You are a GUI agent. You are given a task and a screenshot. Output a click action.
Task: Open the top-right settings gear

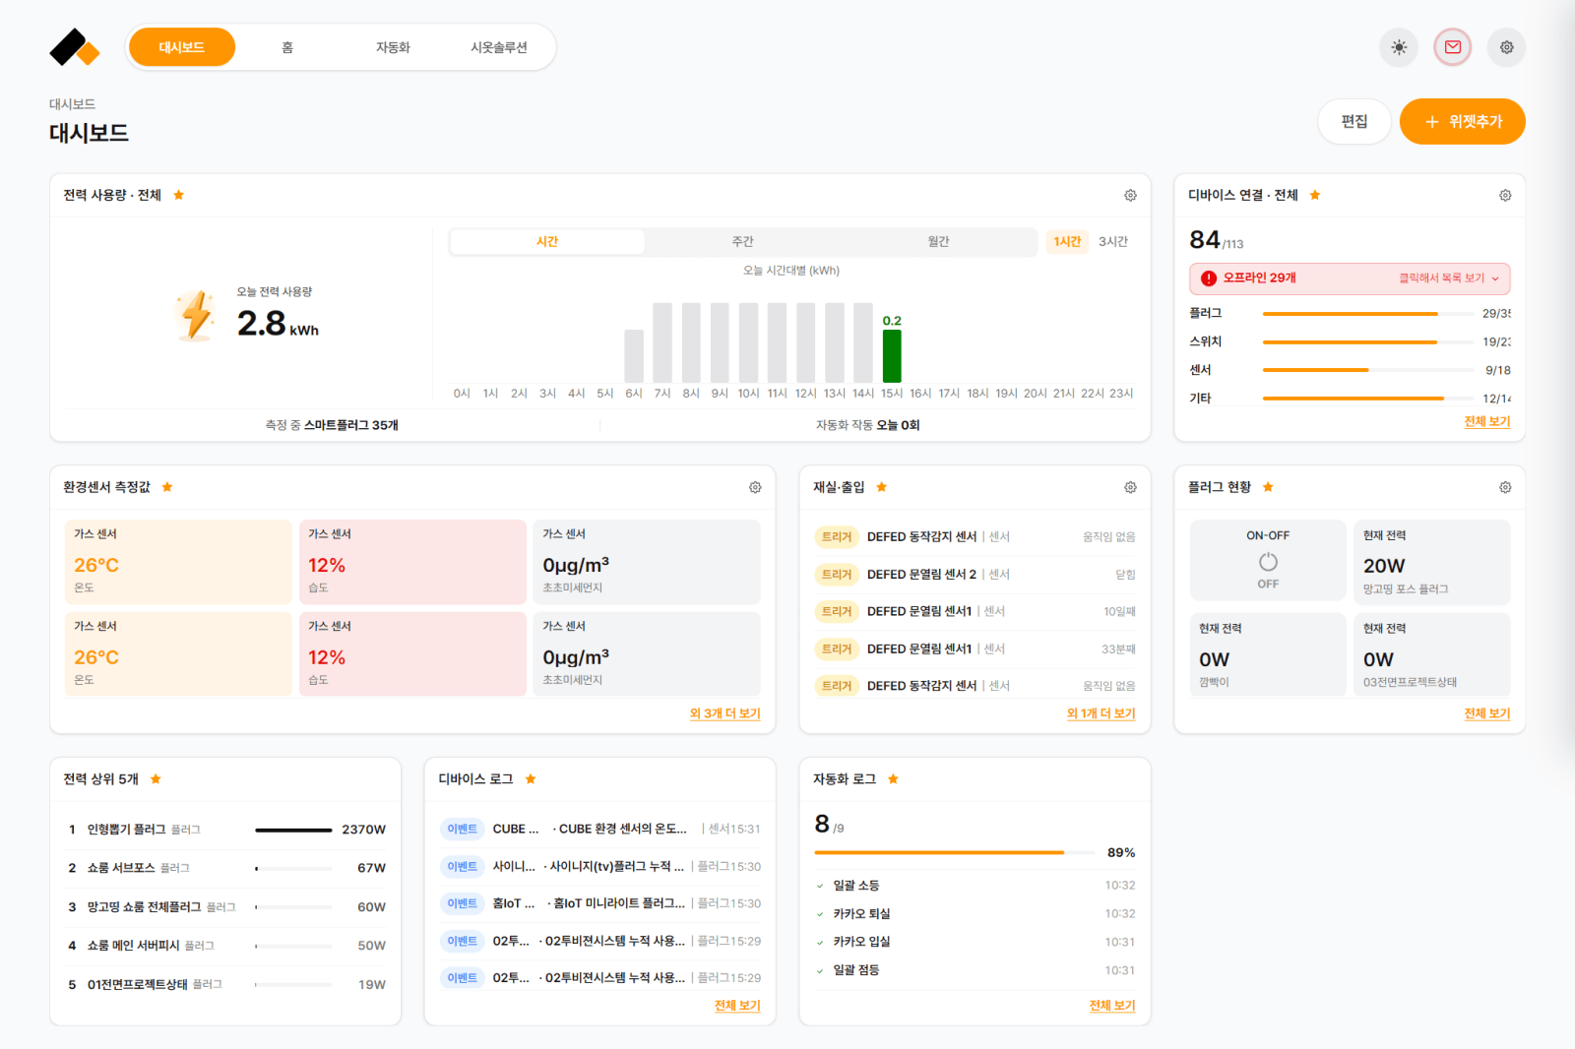click(1507, 47)
